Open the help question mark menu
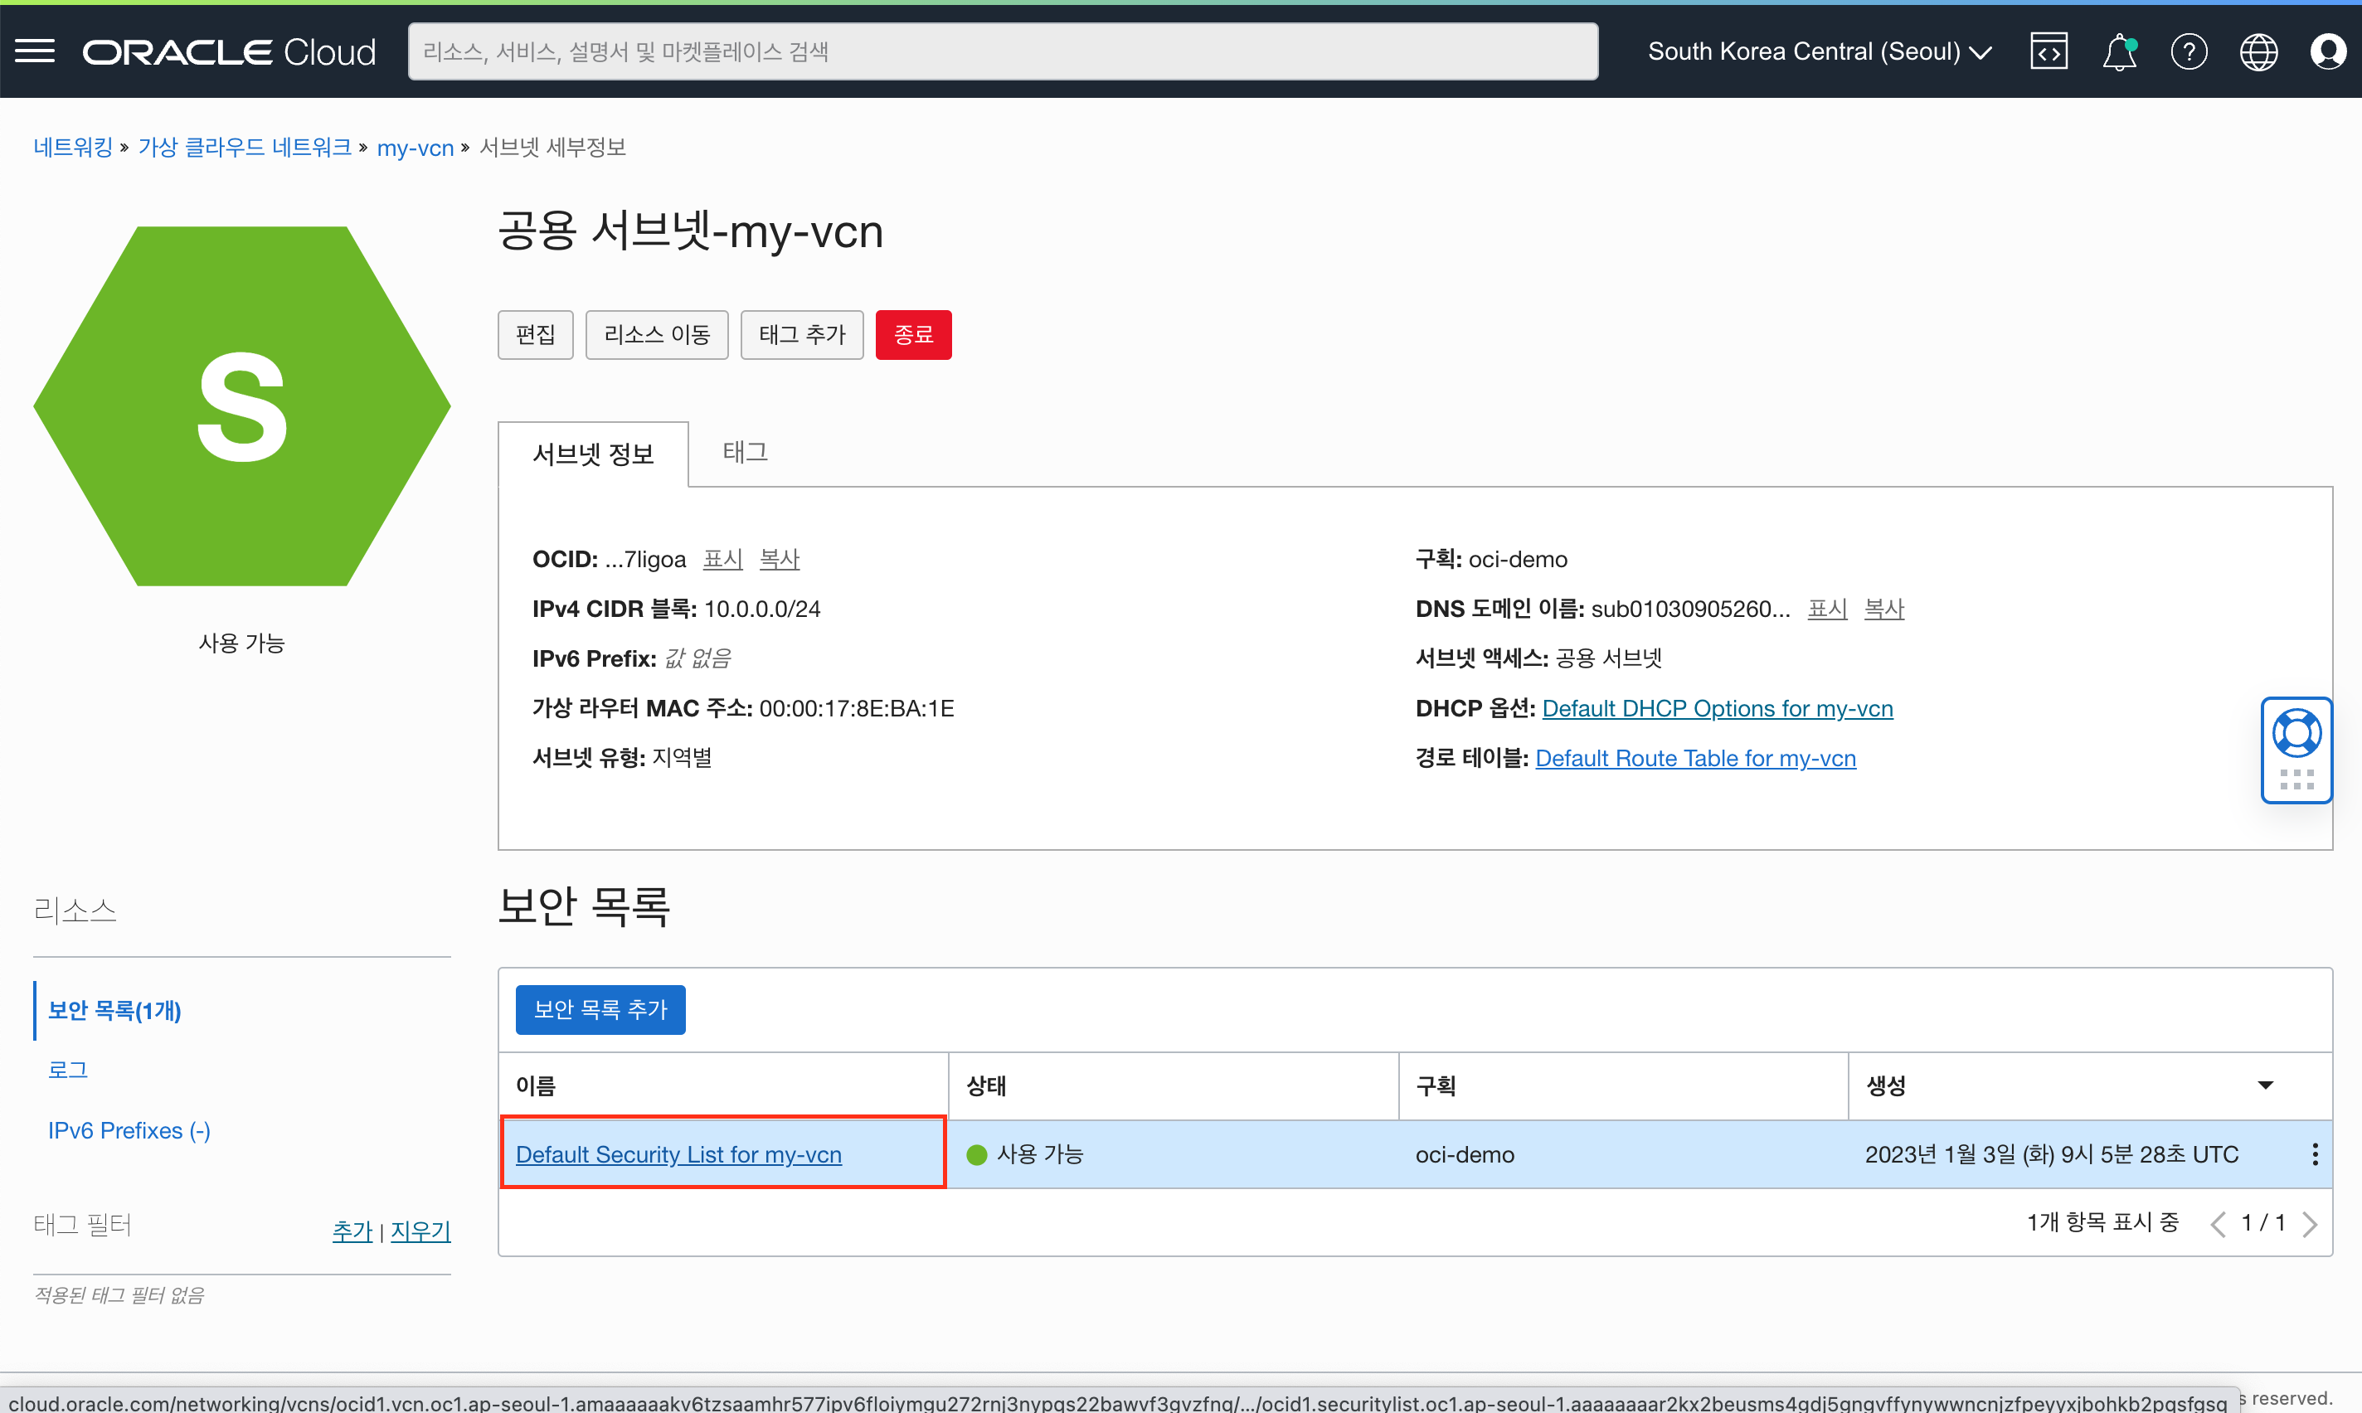The width and height of the screenshot is (2362, 1413). point(2189,51)
